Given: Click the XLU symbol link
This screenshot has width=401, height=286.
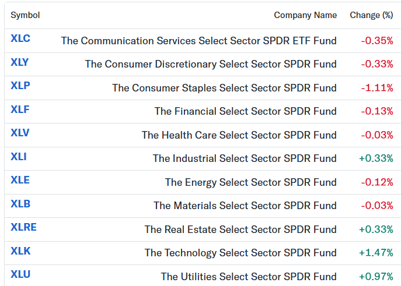Looking at the screenshot, I should click(x=20, y=274).
